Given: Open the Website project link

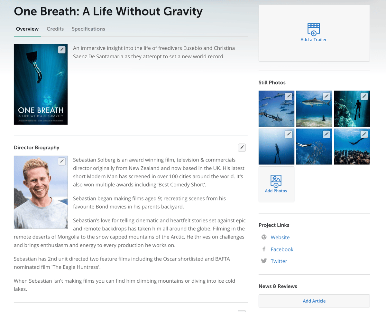Looking at the screenshot, I should click(280, 237).
